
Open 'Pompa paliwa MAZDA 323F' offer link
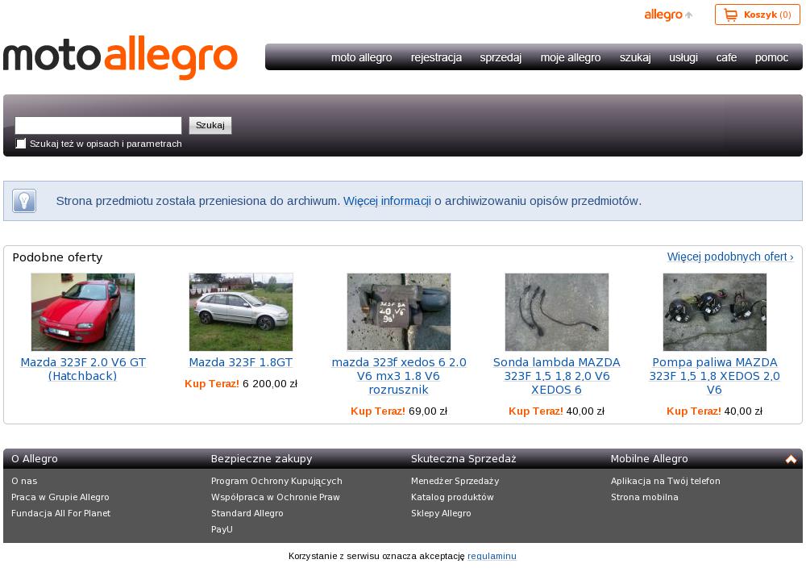714,376
